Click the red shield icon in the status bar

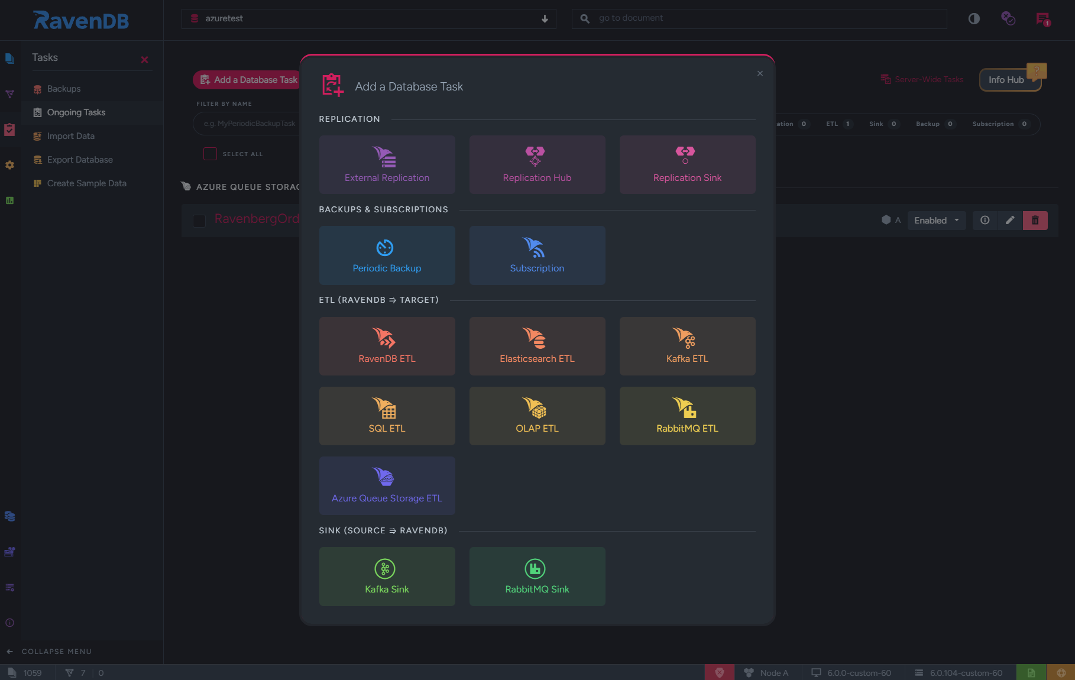[x=720, y=672]
